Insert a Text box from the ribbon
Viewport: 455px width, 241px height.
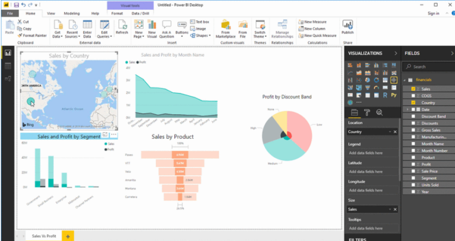(x=200, y=22)
